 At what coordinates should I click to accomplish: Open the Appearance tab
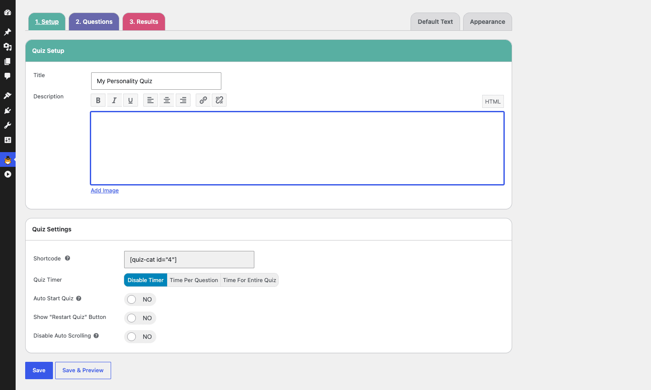pos(487,22)
